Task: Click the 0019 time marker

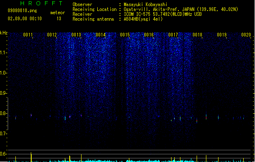Action: [x=222, y=35]
